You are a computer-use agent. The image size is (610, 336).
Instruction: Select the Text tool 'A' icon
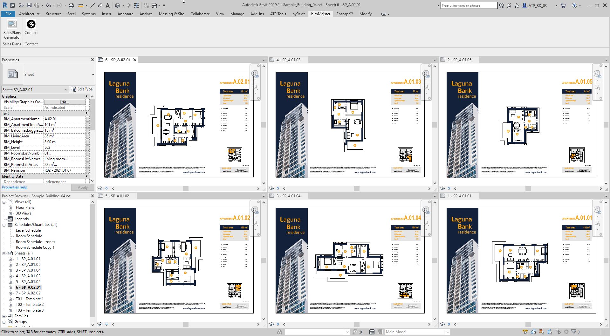(x=108, y=5)
